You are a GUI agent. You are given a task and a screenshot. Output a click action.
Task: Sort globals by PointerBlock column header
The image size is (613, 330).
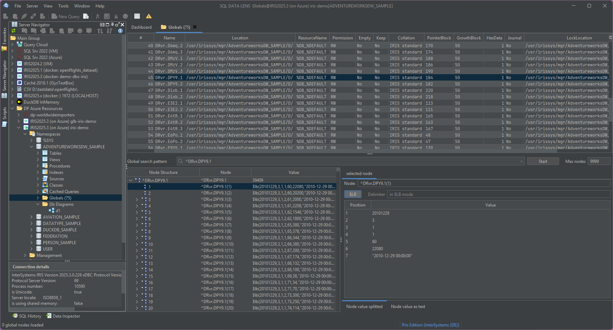pyautogui.click(x=439, y=38)
